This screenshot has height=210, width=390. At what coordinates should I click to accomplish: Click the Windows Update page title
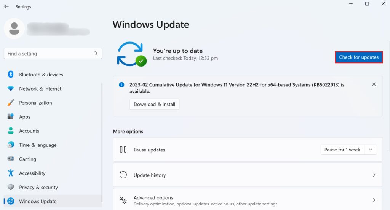151,24
